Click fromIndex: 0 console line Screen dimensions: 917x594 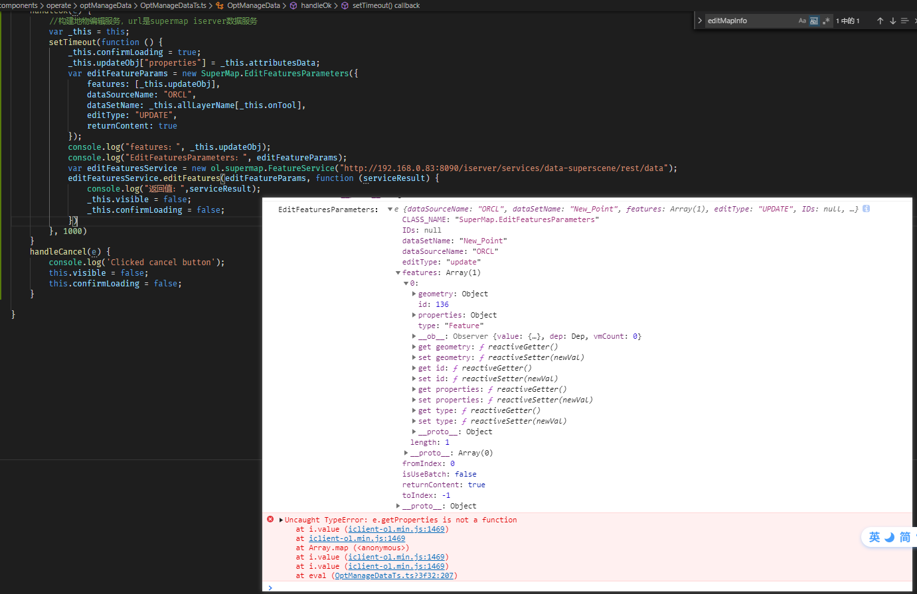tap(428, 464)
